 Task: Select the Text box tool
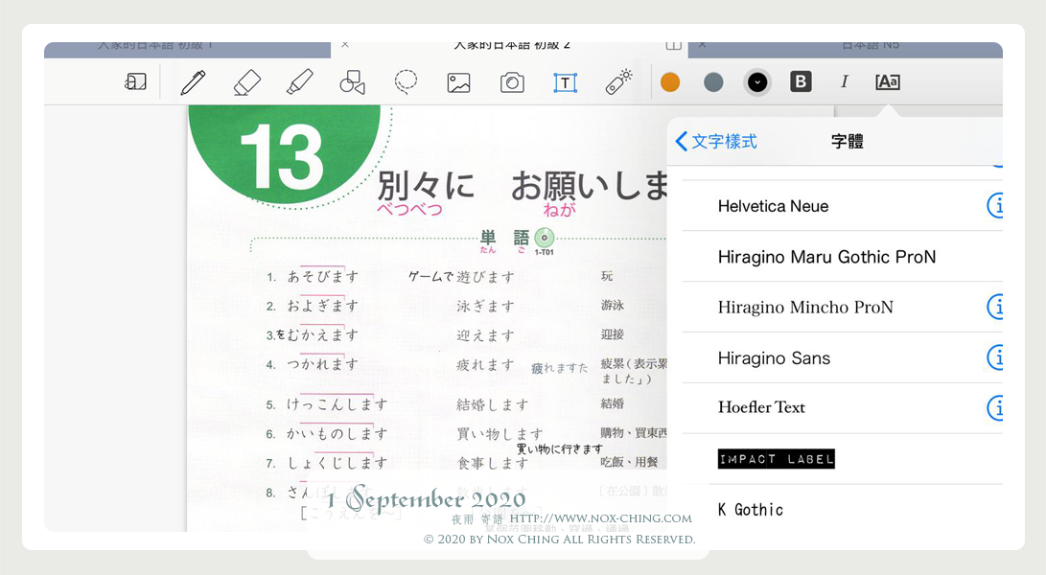pyautogui.click(x=565, y=82)
